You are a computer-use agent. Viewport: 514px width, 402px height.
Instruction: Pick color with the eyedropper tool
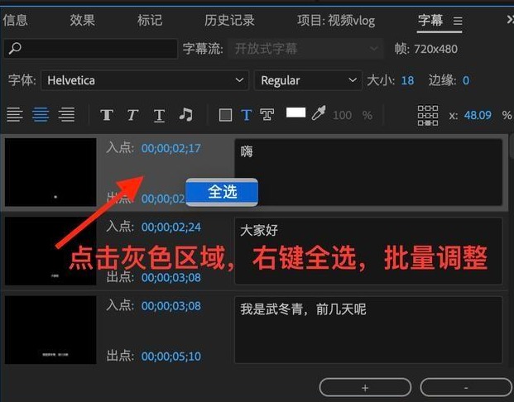(319, 114)
